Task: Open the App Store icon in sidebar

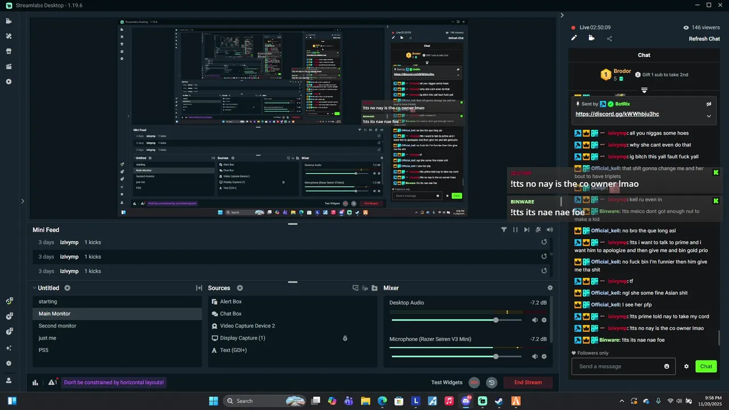Action: pyautogui.click(x=9, y=51)
